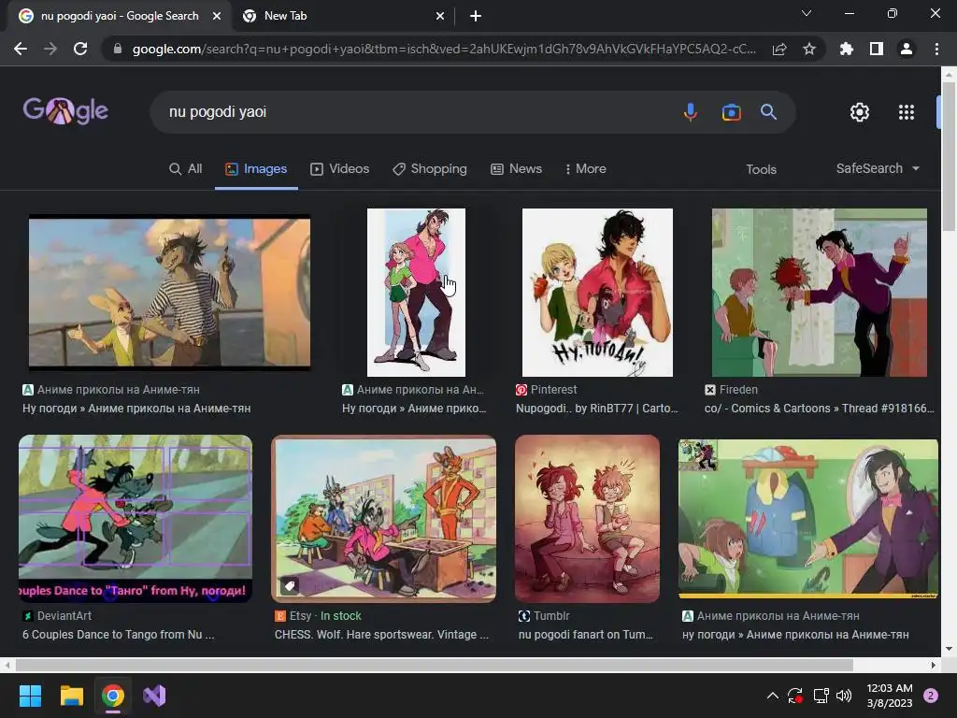Show hidden system tray icons

[x=772, y=696]
